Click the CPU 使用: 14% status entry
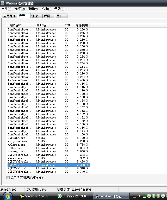This screenshot has width=167, height=200. 36,190
